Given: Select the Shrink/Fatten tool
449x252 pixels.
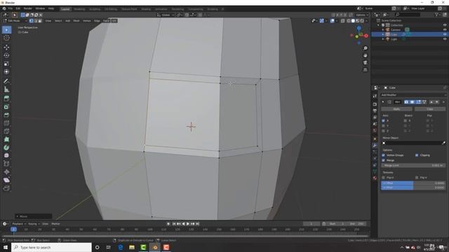Looking at the screenshot, I should point(6,172).
